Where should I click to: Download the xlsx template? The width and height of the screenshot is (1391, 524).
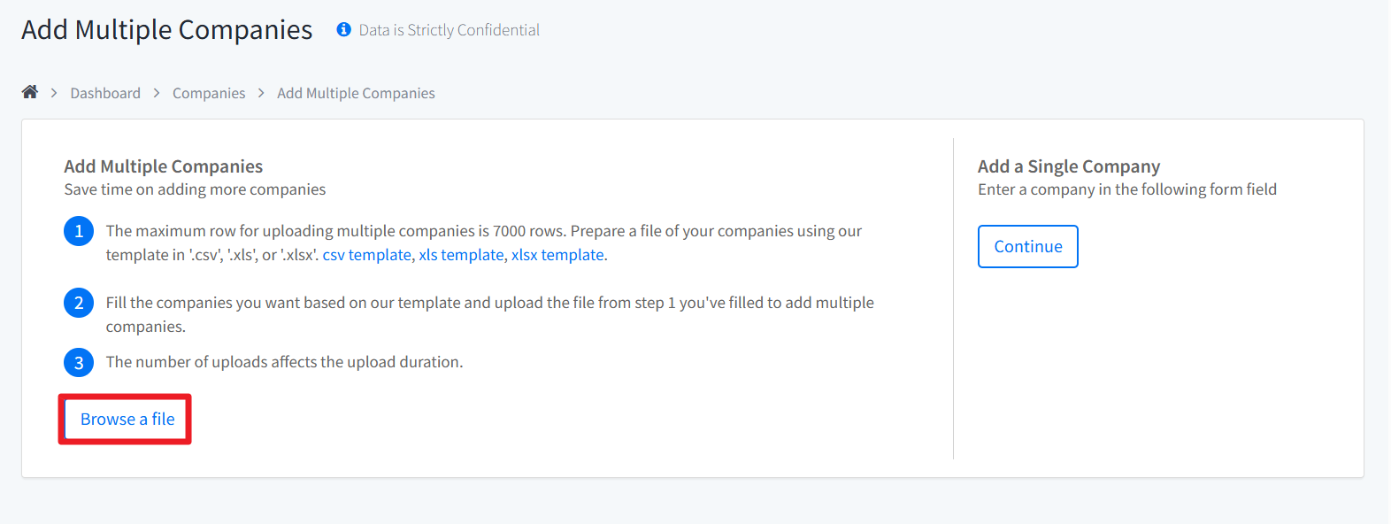point(557,255)
